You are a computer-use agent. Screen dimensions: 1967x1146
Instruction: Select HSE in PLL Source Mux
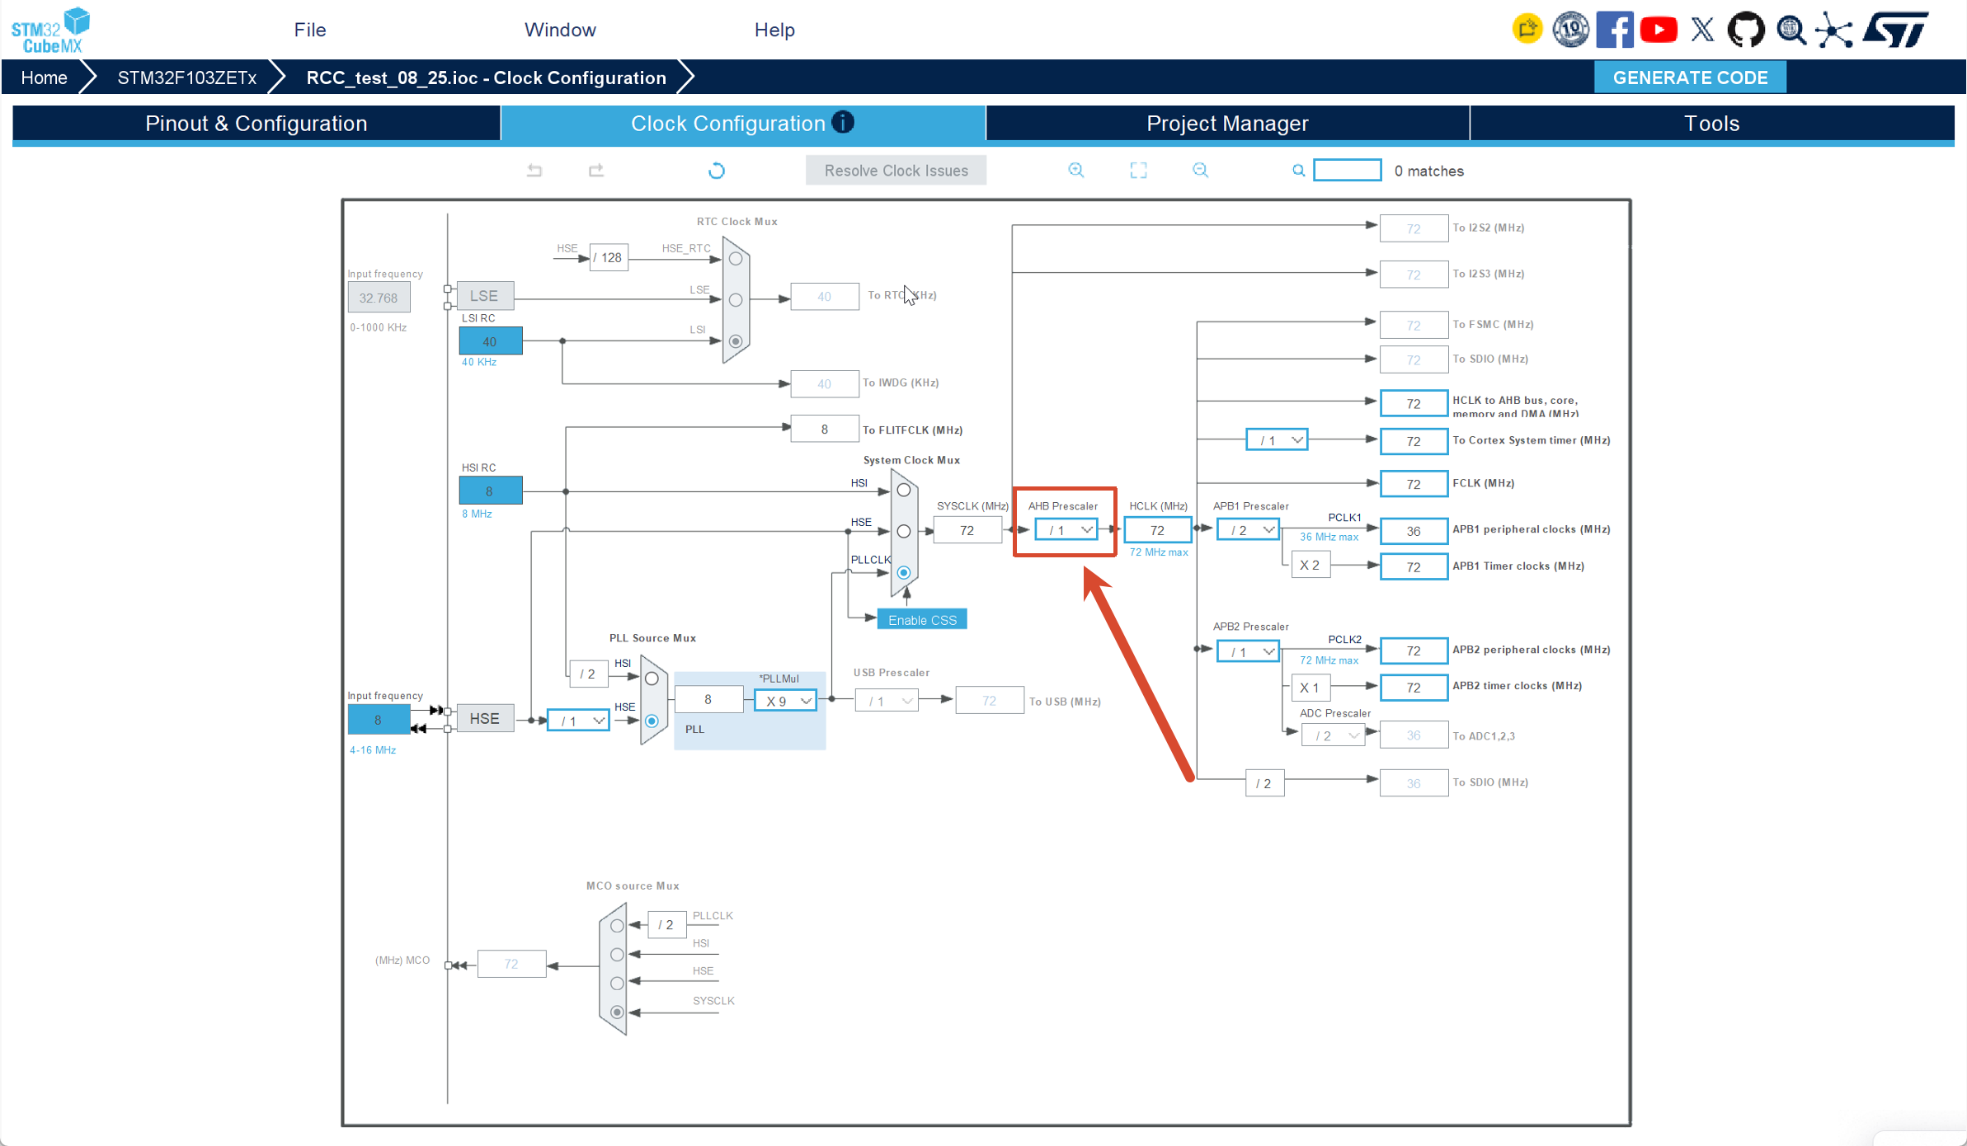coord(652,721)
